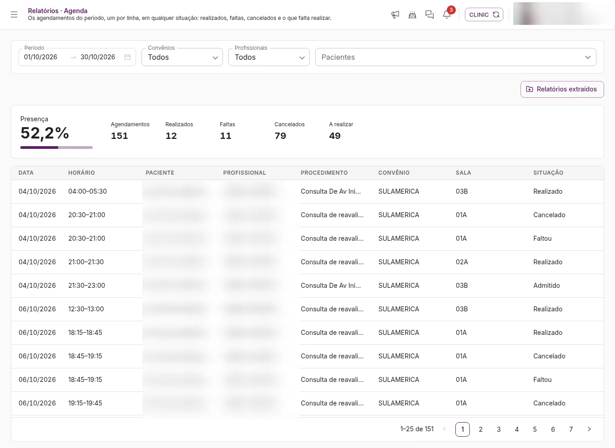The height and width of the screenshot is (448, 615).
Task: Click the SITUAÇÃO column header
Action: pyautogui.click(x=548, y=173)
